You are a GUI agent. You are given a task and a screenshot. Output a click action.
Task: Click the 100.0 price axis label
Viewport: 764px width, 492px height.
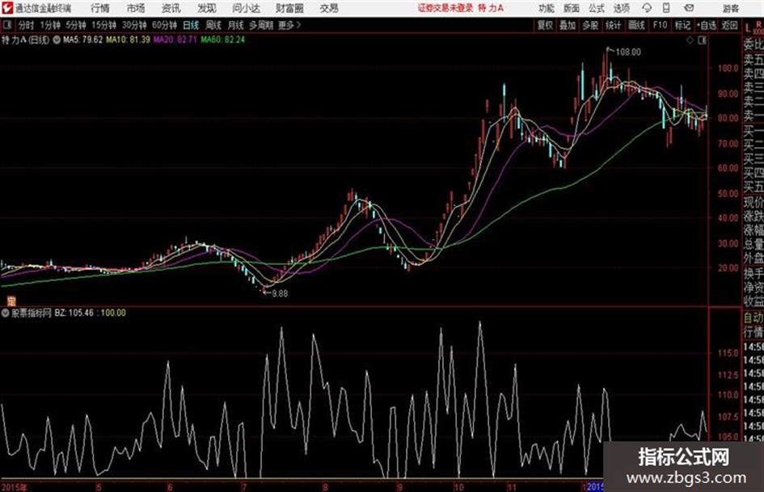click(x=728, y=68)
